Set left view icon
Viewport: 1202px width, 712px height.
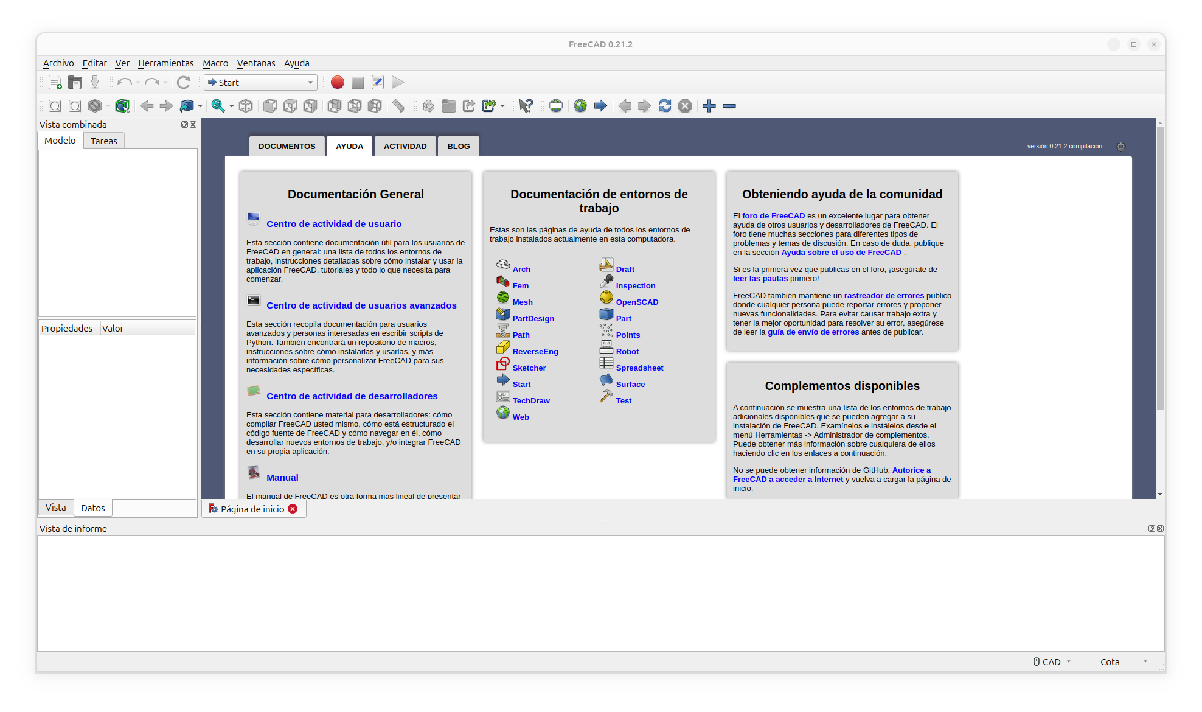[x=375, y=106]
